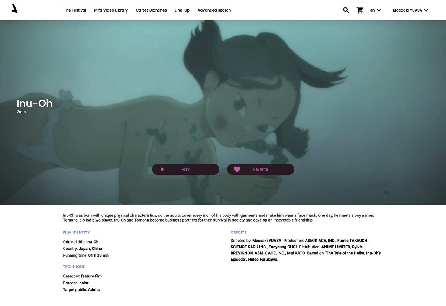The width and height of the screenshot is (446, 306).
Task: Click the FILM IDENTITY heading
Action: pos(76,232)
